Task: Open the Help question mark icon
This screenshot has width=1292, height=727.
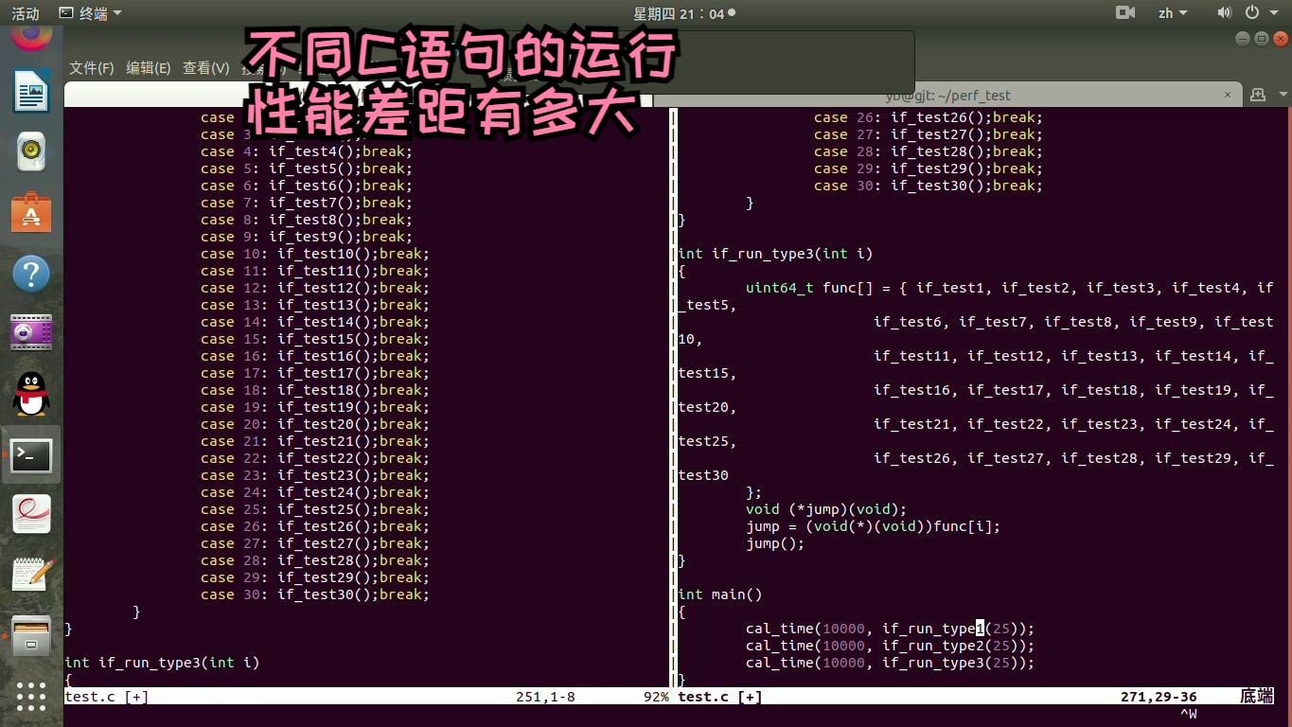Action: [31, 275]
